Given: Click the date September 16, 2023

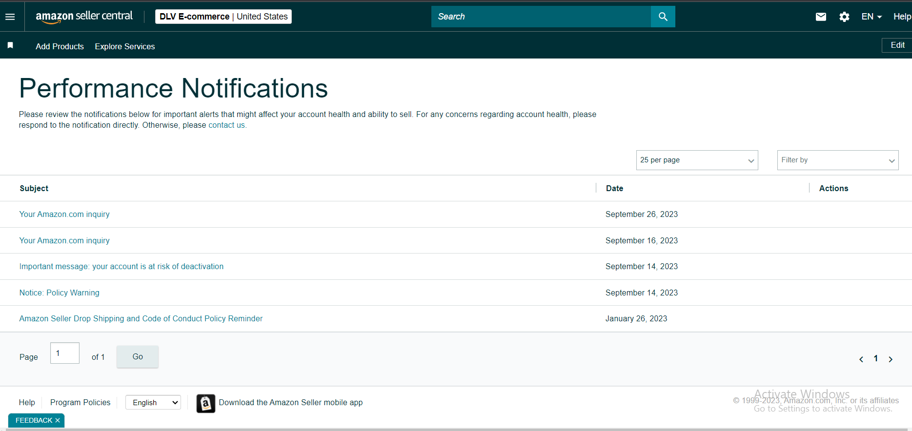Looking at the screenshot, I should click(x=642, y=240).
